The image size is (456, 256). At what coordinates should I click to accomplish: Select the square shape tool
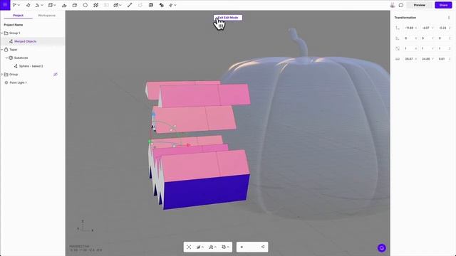pos(51,5)
